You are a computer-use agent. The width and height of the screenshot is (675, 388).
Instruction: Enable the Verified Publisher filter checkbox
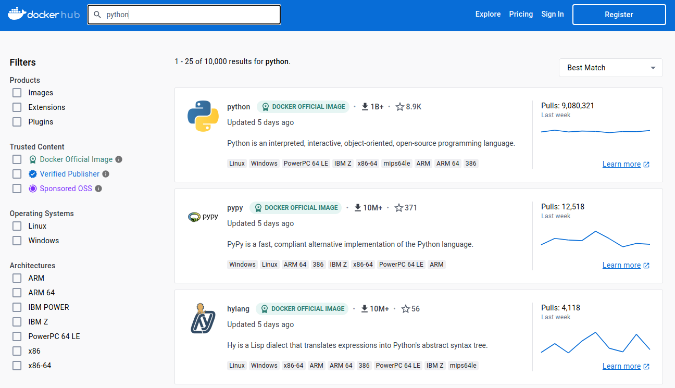click(17, 174)
